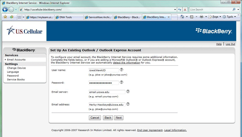Switch to the https://myteam.ui... tab
Image resolution: width=242 pixels, height=137 pixels.
click(40, 17)
